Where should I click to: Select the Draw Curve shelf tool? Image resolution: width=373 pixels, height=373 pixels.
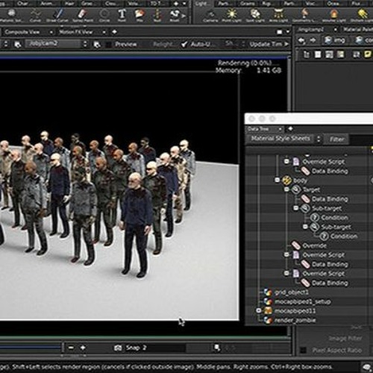click(57, 16)
